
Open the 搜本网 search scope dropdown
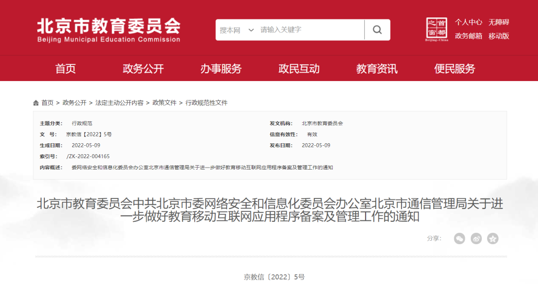237,30
